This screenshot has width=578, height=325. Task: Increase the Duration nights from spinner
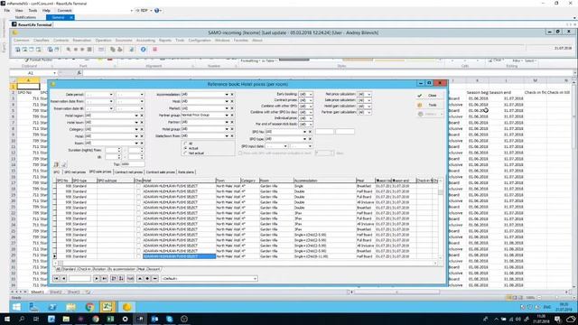click(119, 149)
